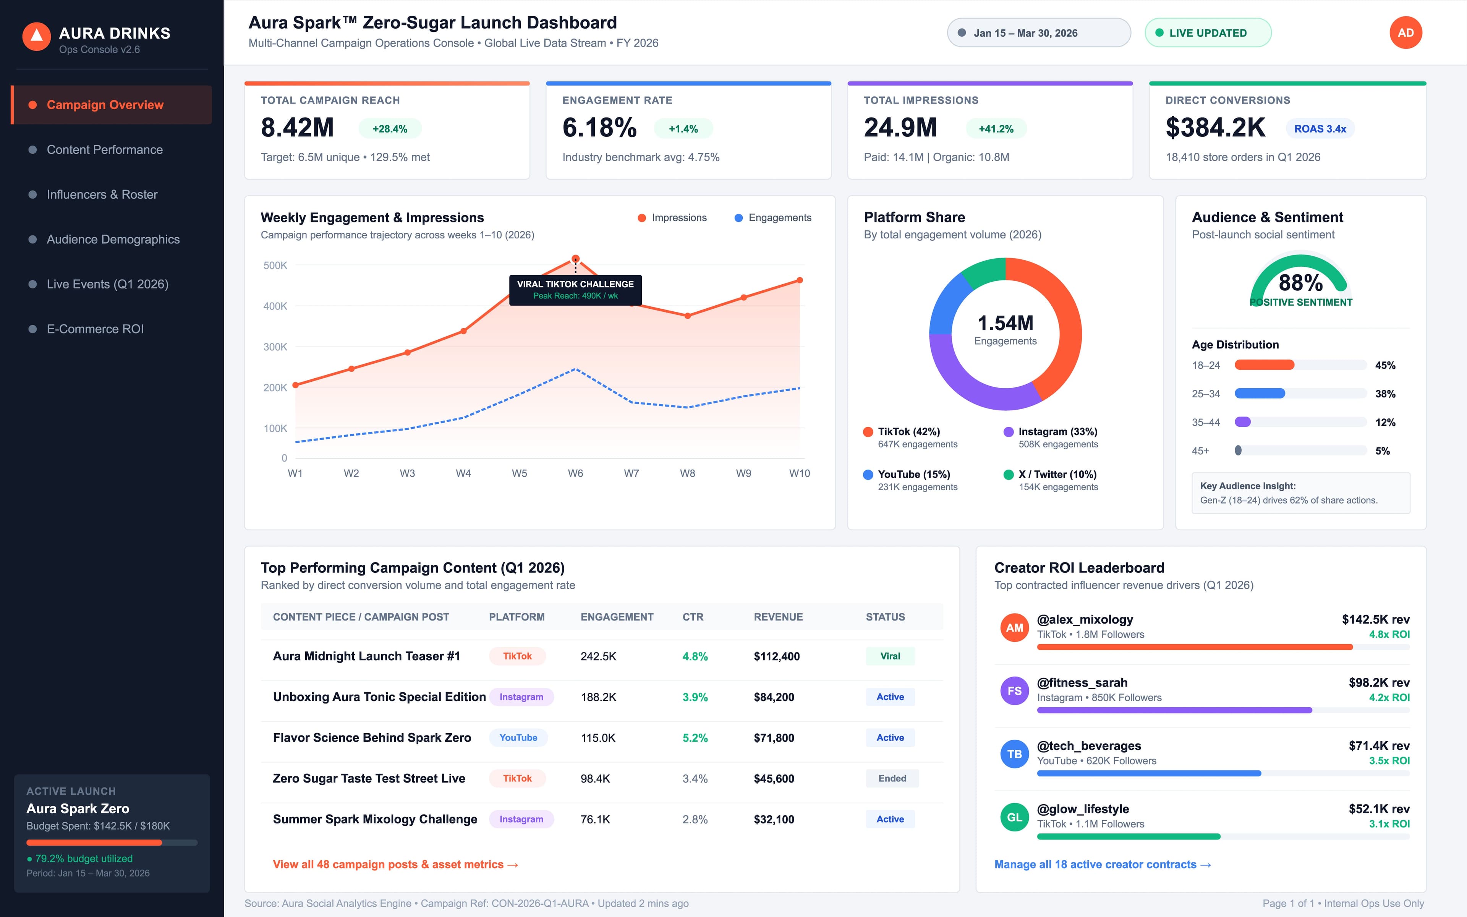
Task: Open Aura Midnight Launch Teaser #1 row
Action: coord(601,656)
